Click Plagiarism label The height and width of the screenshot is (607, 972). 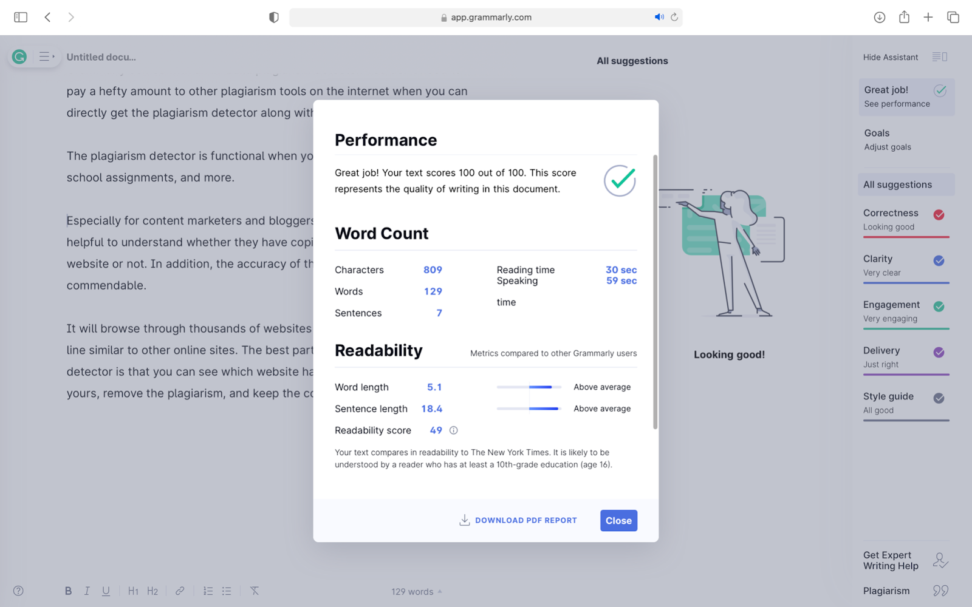pos(886,591)
